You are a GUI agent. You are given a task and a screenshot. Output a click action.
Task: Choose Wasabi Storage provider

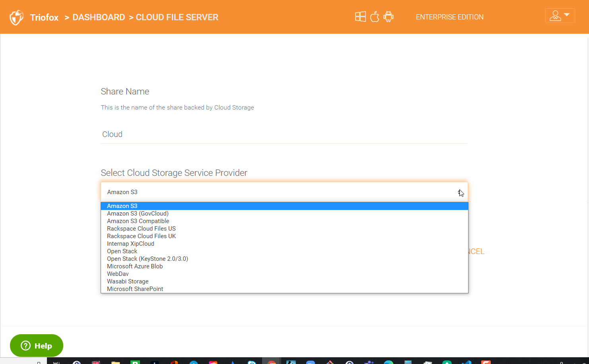point(284,281)
